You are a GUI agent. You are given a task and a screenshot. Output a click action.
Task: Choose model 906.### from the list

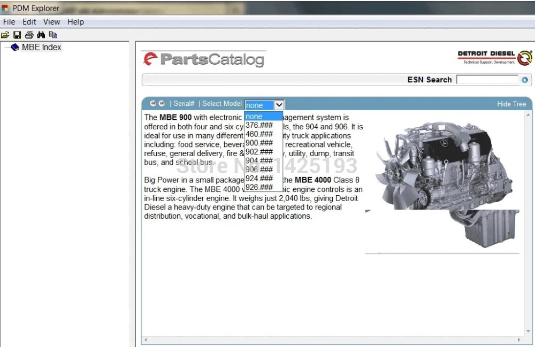tap(263, 169)
